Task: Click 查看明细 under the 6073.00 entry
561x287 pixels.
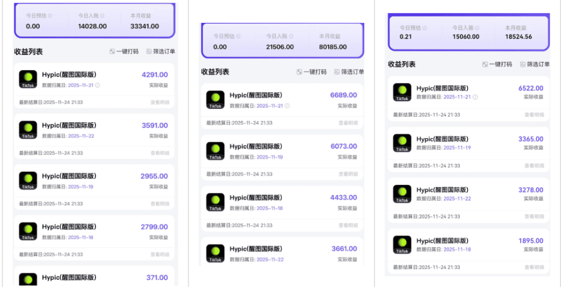Action: (348, 174)
